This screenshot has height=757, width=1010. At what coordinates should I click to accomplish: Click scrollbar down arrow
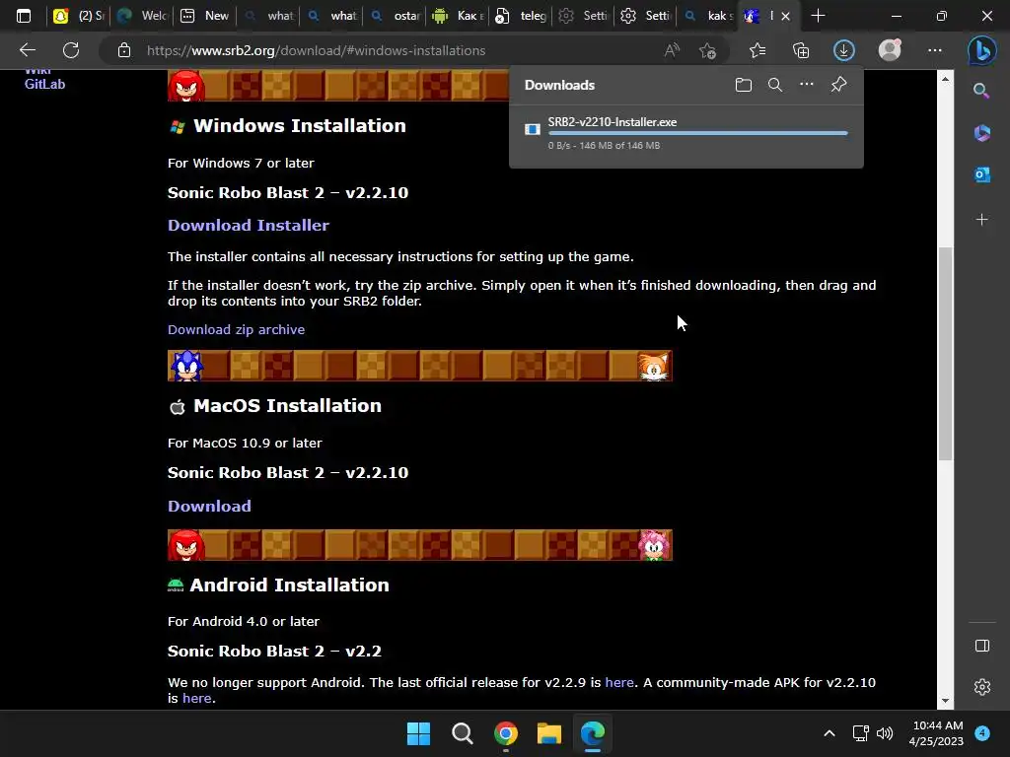(945, 701)
